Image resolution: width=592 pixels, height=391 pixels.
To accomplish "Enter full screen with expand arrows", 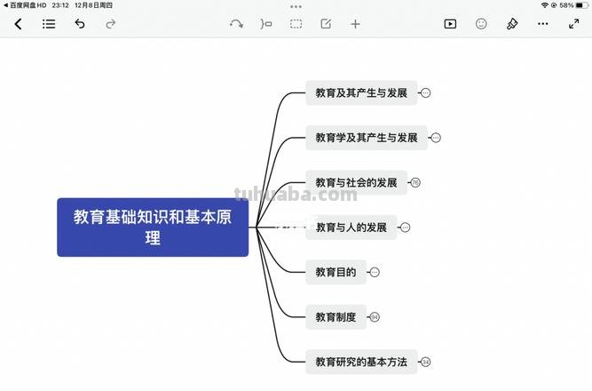I will [x=574, y=24].
